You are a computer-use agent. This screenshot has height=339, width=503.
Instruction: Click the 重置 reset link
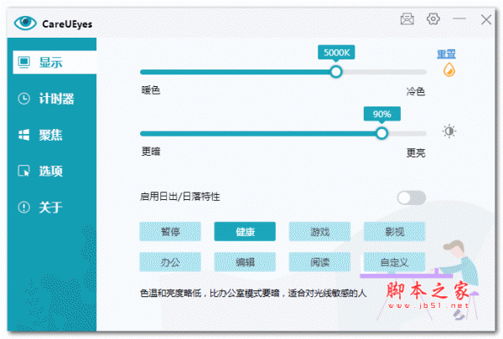[446, 54]
